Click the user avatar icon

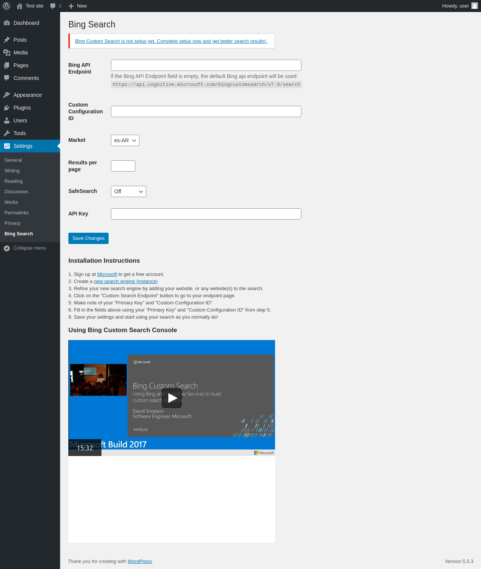[475, 6]
